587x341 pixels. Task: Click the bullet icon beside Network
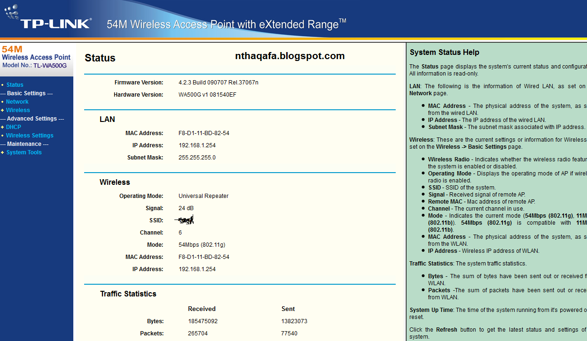(2, 102)
